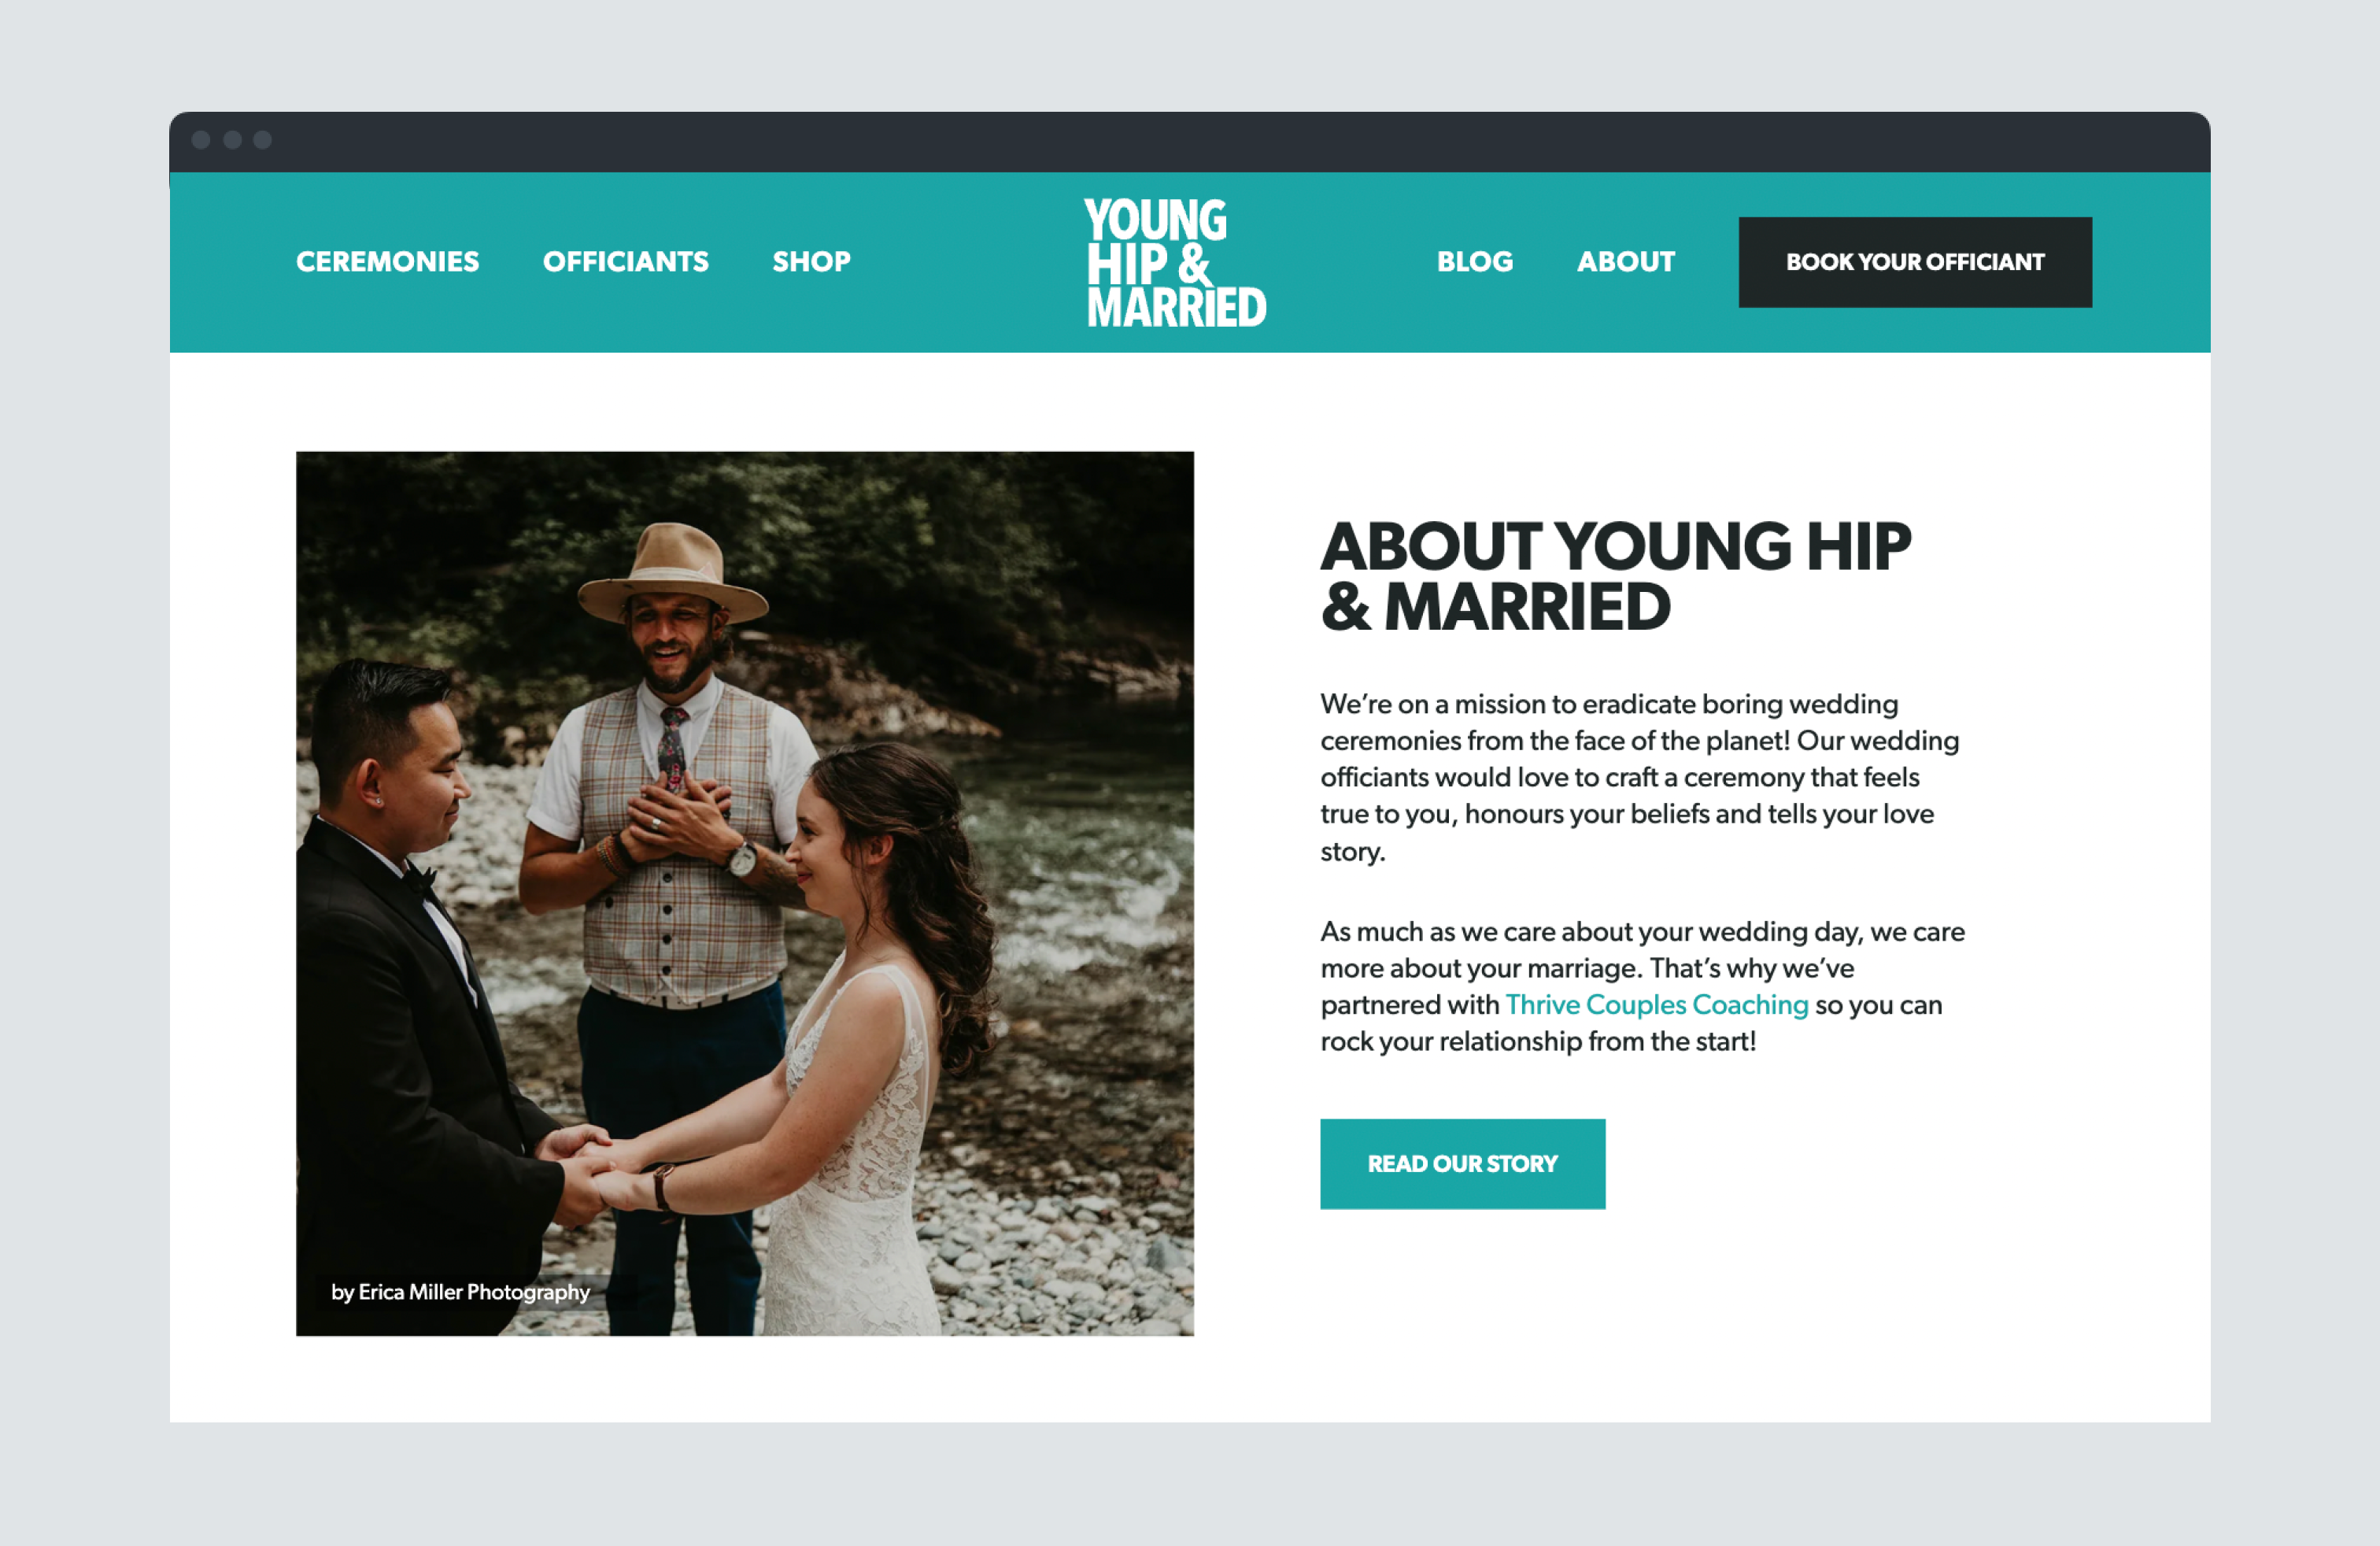Click the dark browser title bar
Image resolution: width=2380 pixels, height=1546 pixels.
1189,142
